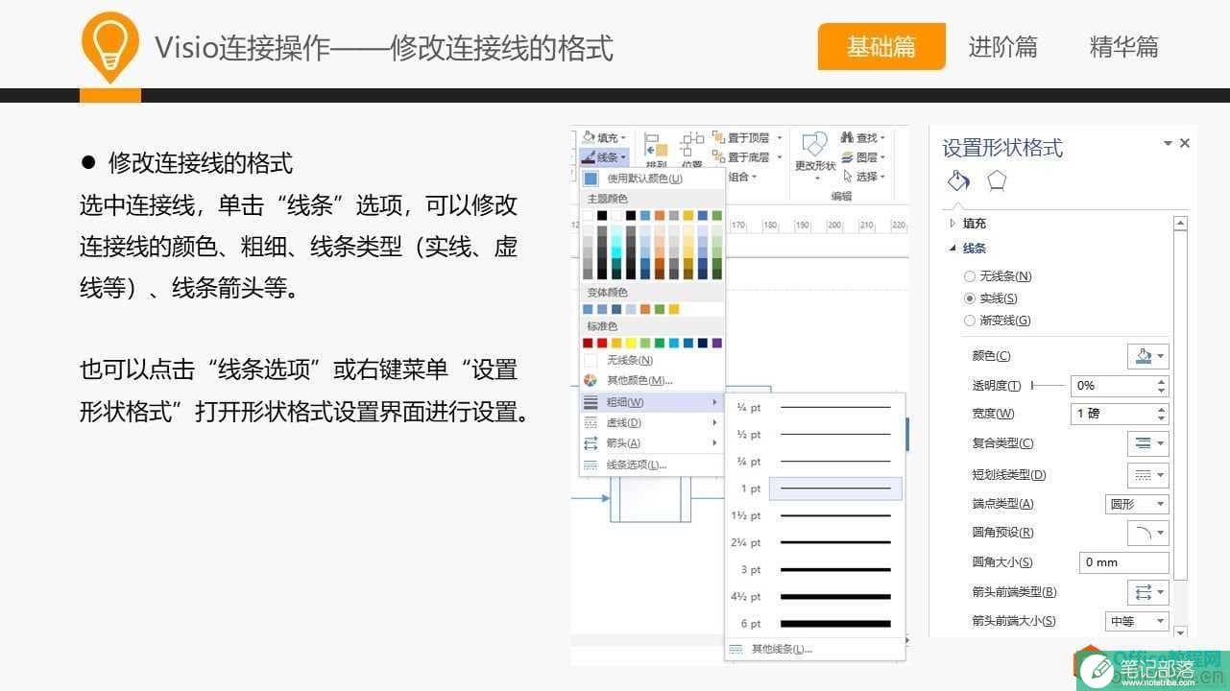1230x691 pixels.
Task: Click the 透明度 transparency slider
Action: click(1048, 385)
